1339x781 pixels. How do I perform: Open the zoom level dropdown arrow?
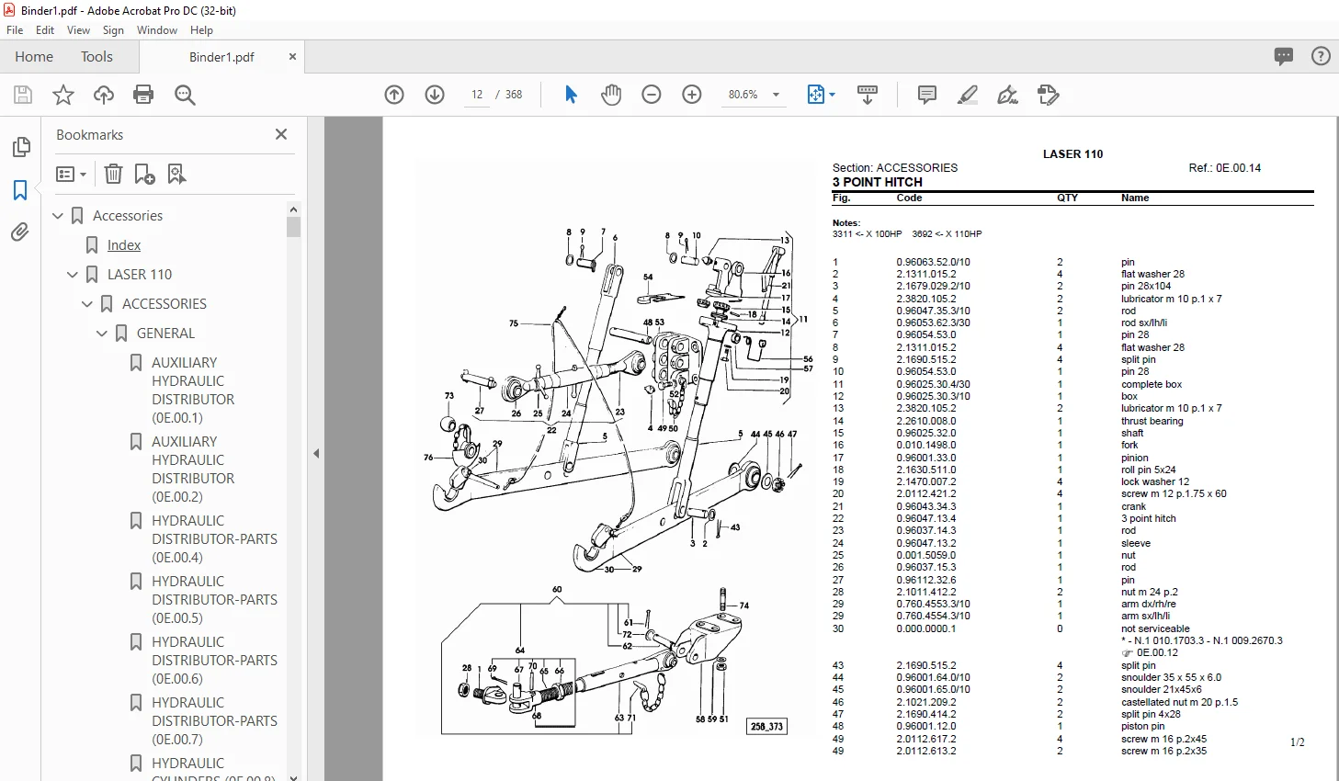(x=776, y=95)
